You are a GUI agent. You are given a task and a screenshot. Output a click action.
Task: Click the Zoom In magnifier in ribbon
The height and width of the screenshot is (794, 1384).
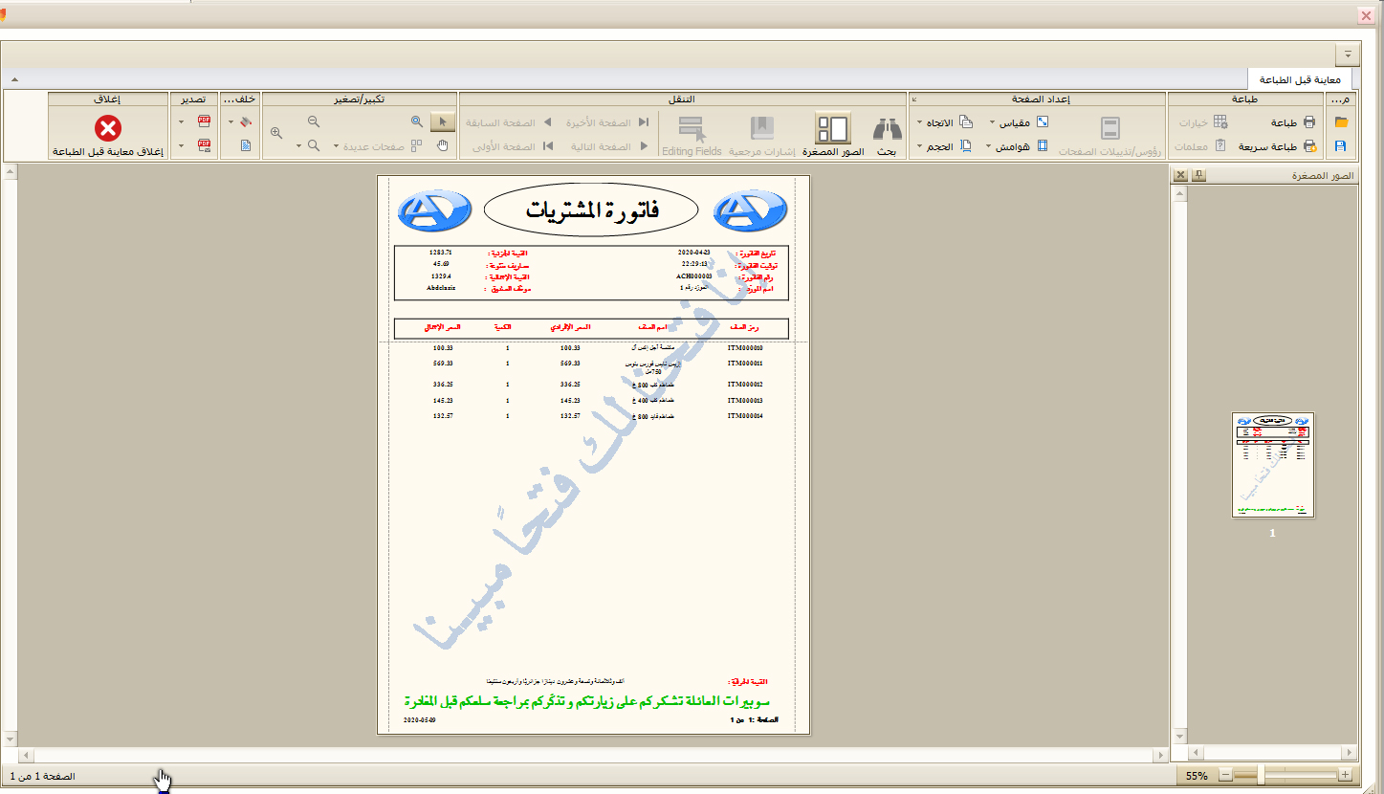coord(276,134)
